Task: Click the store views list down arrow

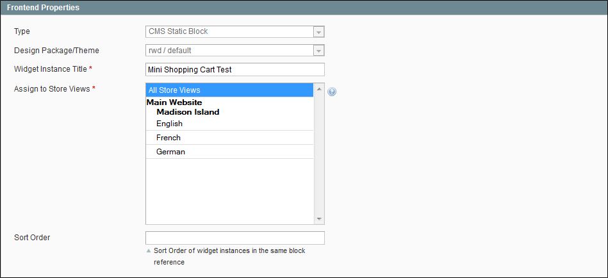Action: pyautogui.click(x=319, y=219)
